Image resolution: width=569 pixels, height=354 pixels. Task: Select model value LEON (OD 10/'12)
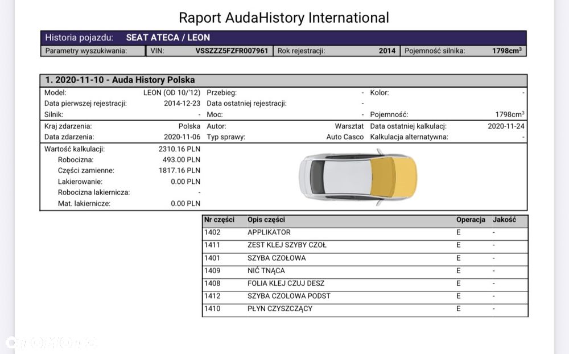(172, 93)
